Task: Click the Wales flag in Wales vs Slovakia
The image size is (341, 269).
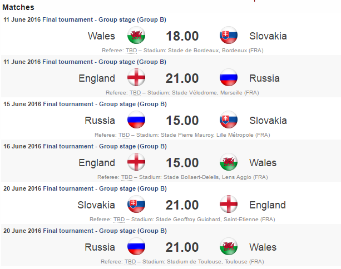Action: tap(136, 36)
